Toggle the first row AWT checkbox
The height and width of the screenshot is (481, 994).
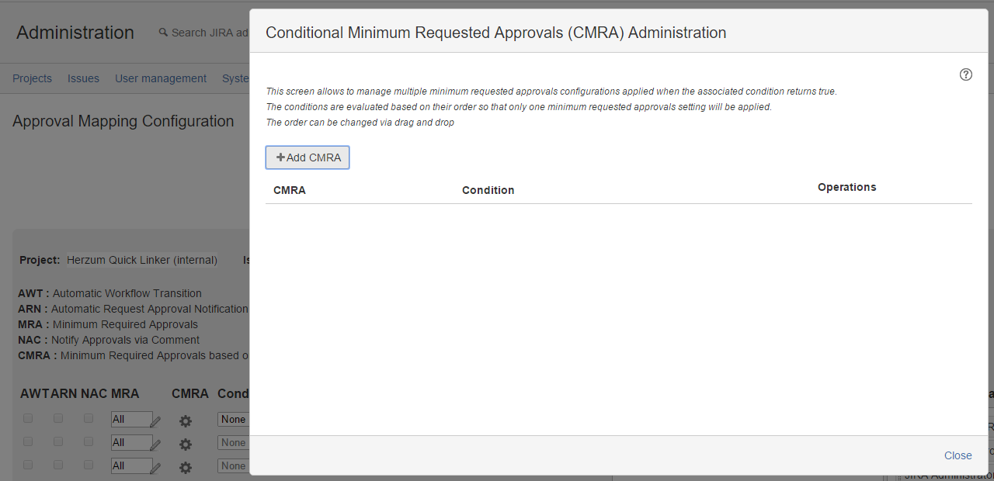(28, 418)
